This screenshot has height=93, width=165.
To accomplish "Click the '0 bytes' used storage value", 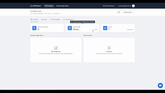I will (76, 29).
